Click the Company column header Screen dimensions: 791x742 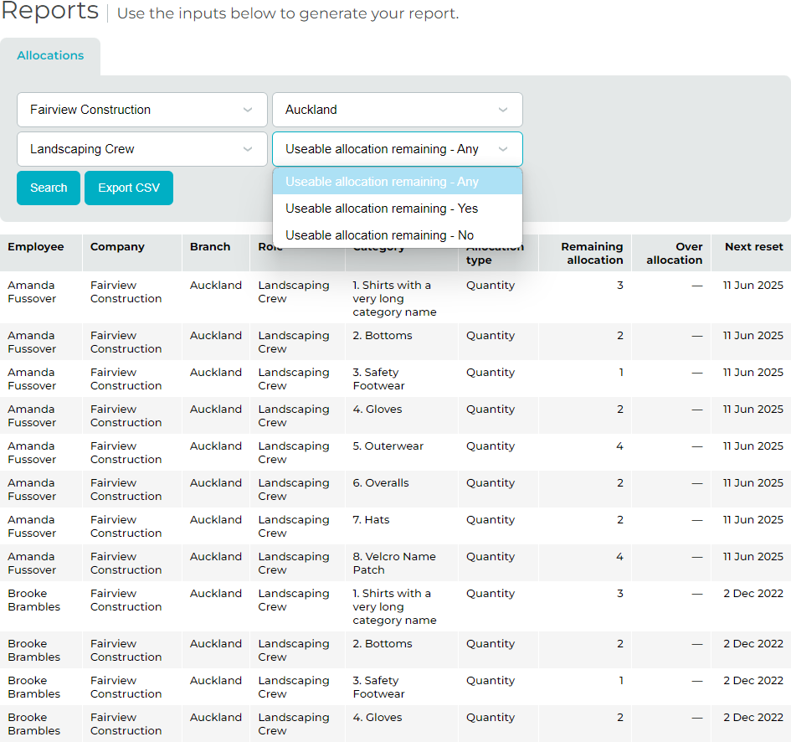tap(117, 247)
